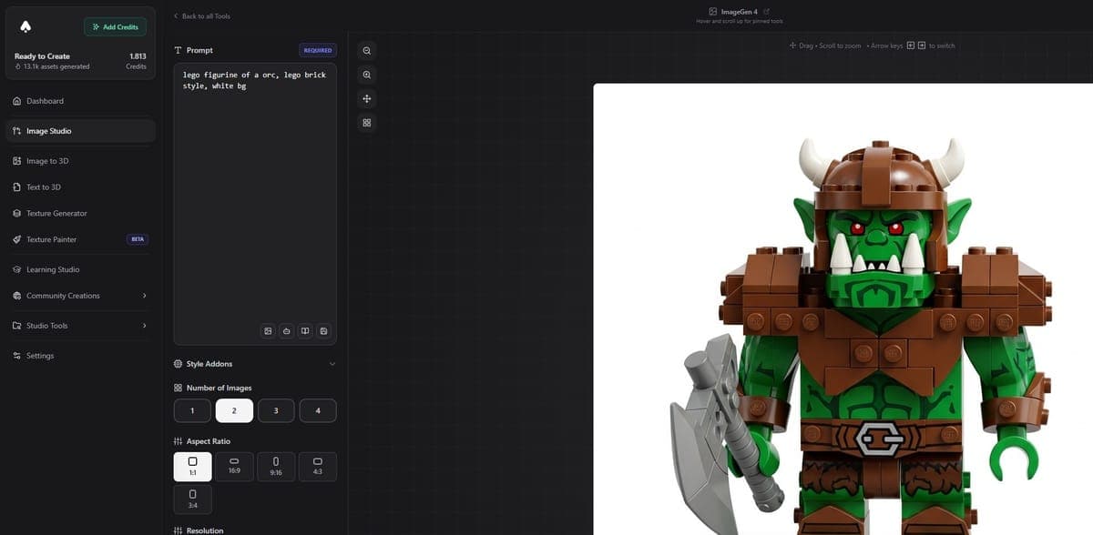
Task: Go to Learning Studio
Action: [80, 269]
